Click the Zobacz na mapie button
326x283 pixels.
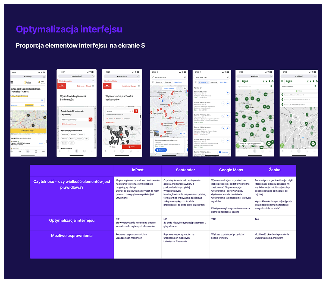click(28, 131)
